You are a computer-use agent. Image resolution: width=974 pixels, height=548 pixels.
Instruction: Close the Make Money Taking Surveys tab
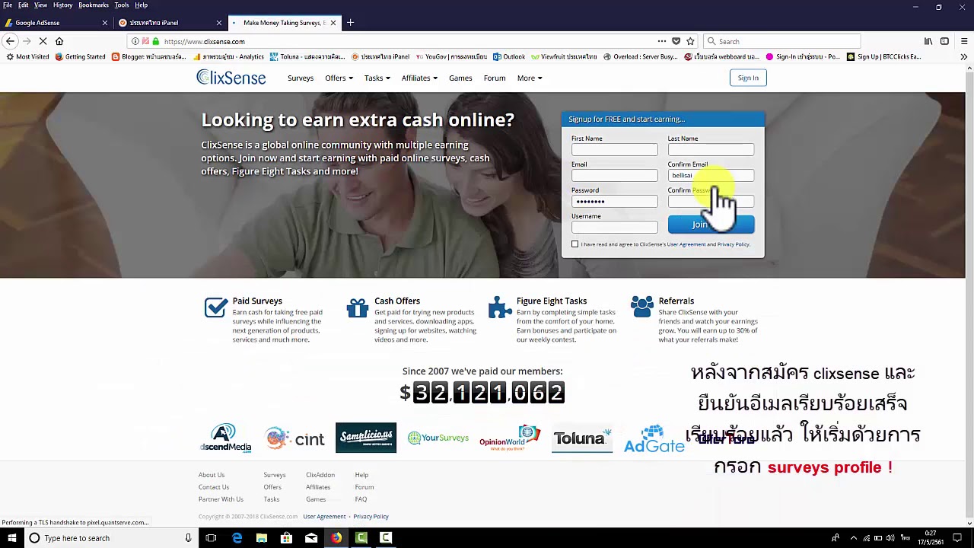(x=333, y=23)
